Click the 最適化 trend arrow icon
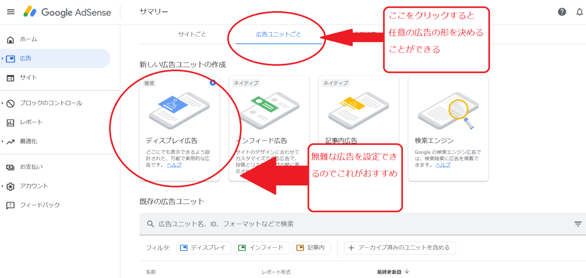The image size is (586, 278). tap(11, 142)
